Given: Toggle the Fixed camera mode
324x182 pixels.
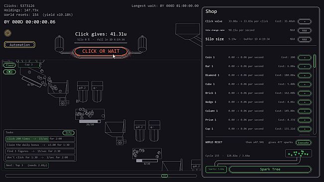Looking at the screenshot, I should coord(9,65).
